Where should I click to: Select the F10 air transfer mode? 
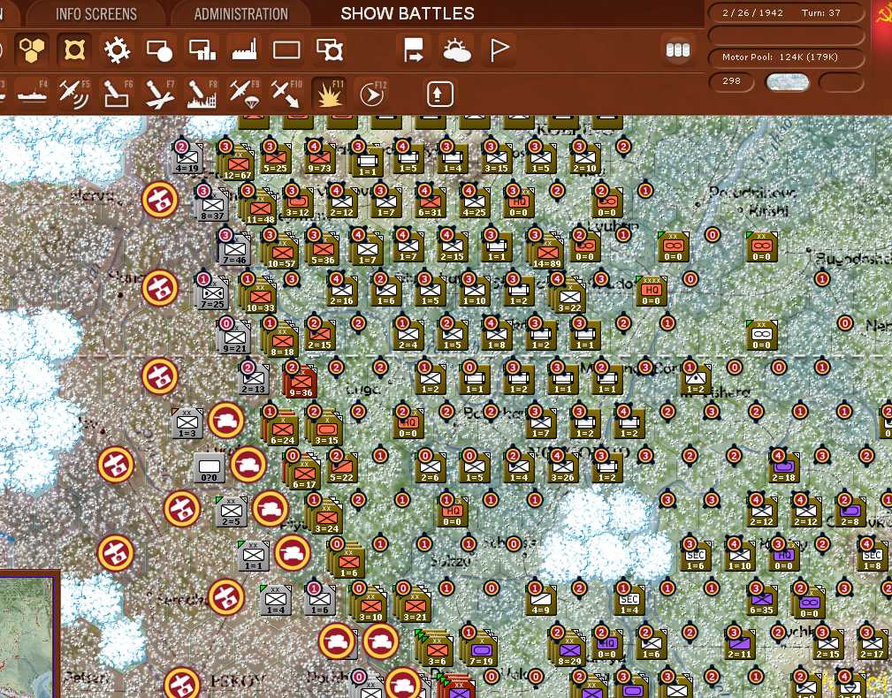click(x=286, y=94)
